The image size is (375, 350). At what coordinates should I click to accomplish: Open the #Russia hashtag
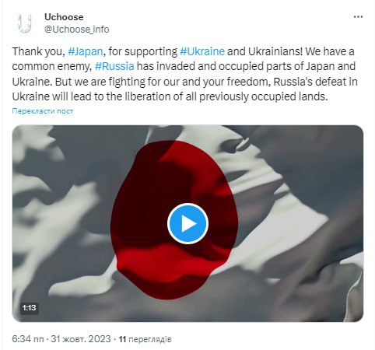tap(114, 66)
